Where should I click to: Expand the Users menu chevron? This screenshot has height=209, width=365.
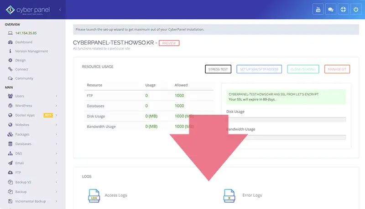tap(56, 96)
